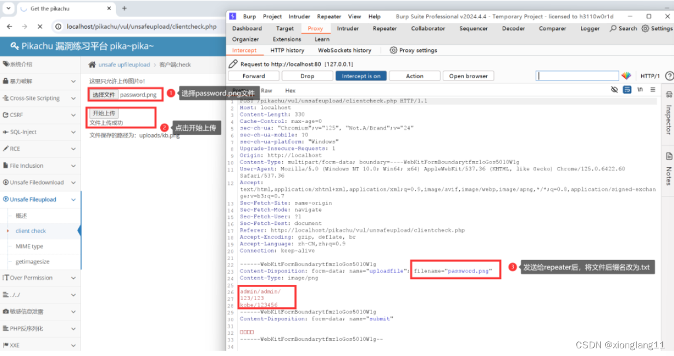Open the Action menu button
The width and height of the screenshot is (674, 356).
point(414,76)
